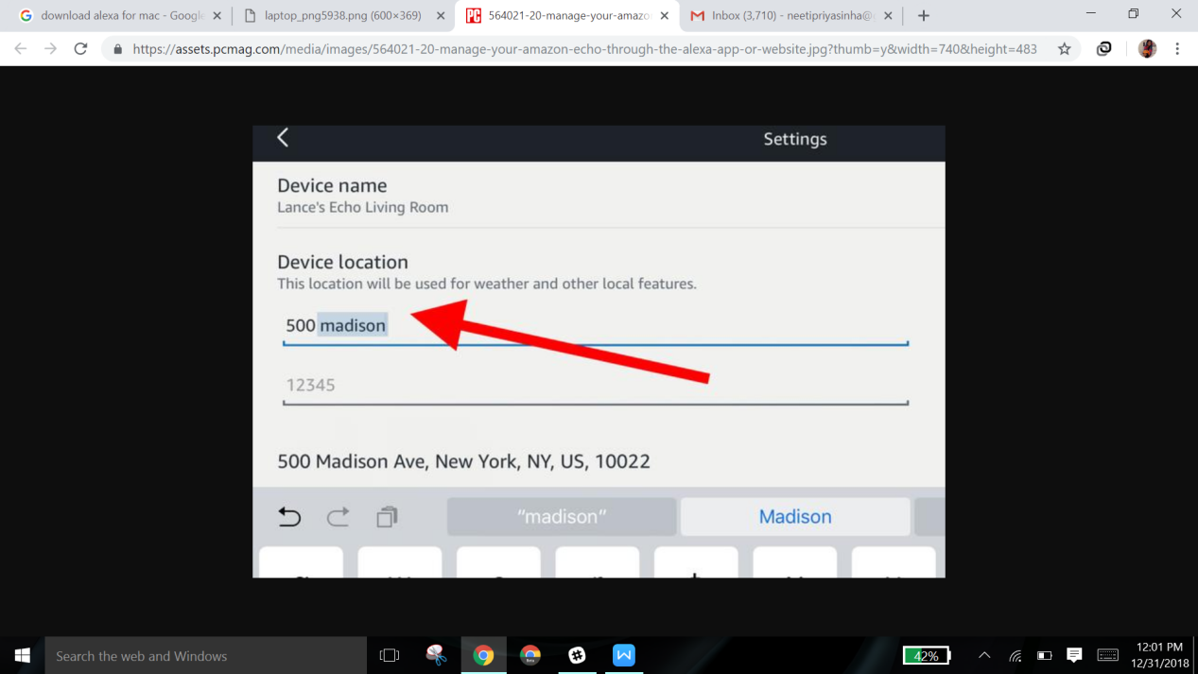Open Chrome profile avatar
Viewport: 1198px width, 674px height.
pos(1147,49)
